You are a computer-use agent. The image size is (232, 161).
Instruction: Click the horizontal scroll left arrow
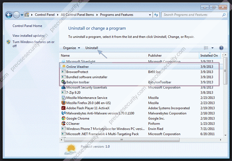tap(62, 140)
